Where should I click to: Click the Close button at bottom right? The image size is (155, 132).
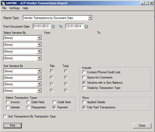click(x=142, y=126)
